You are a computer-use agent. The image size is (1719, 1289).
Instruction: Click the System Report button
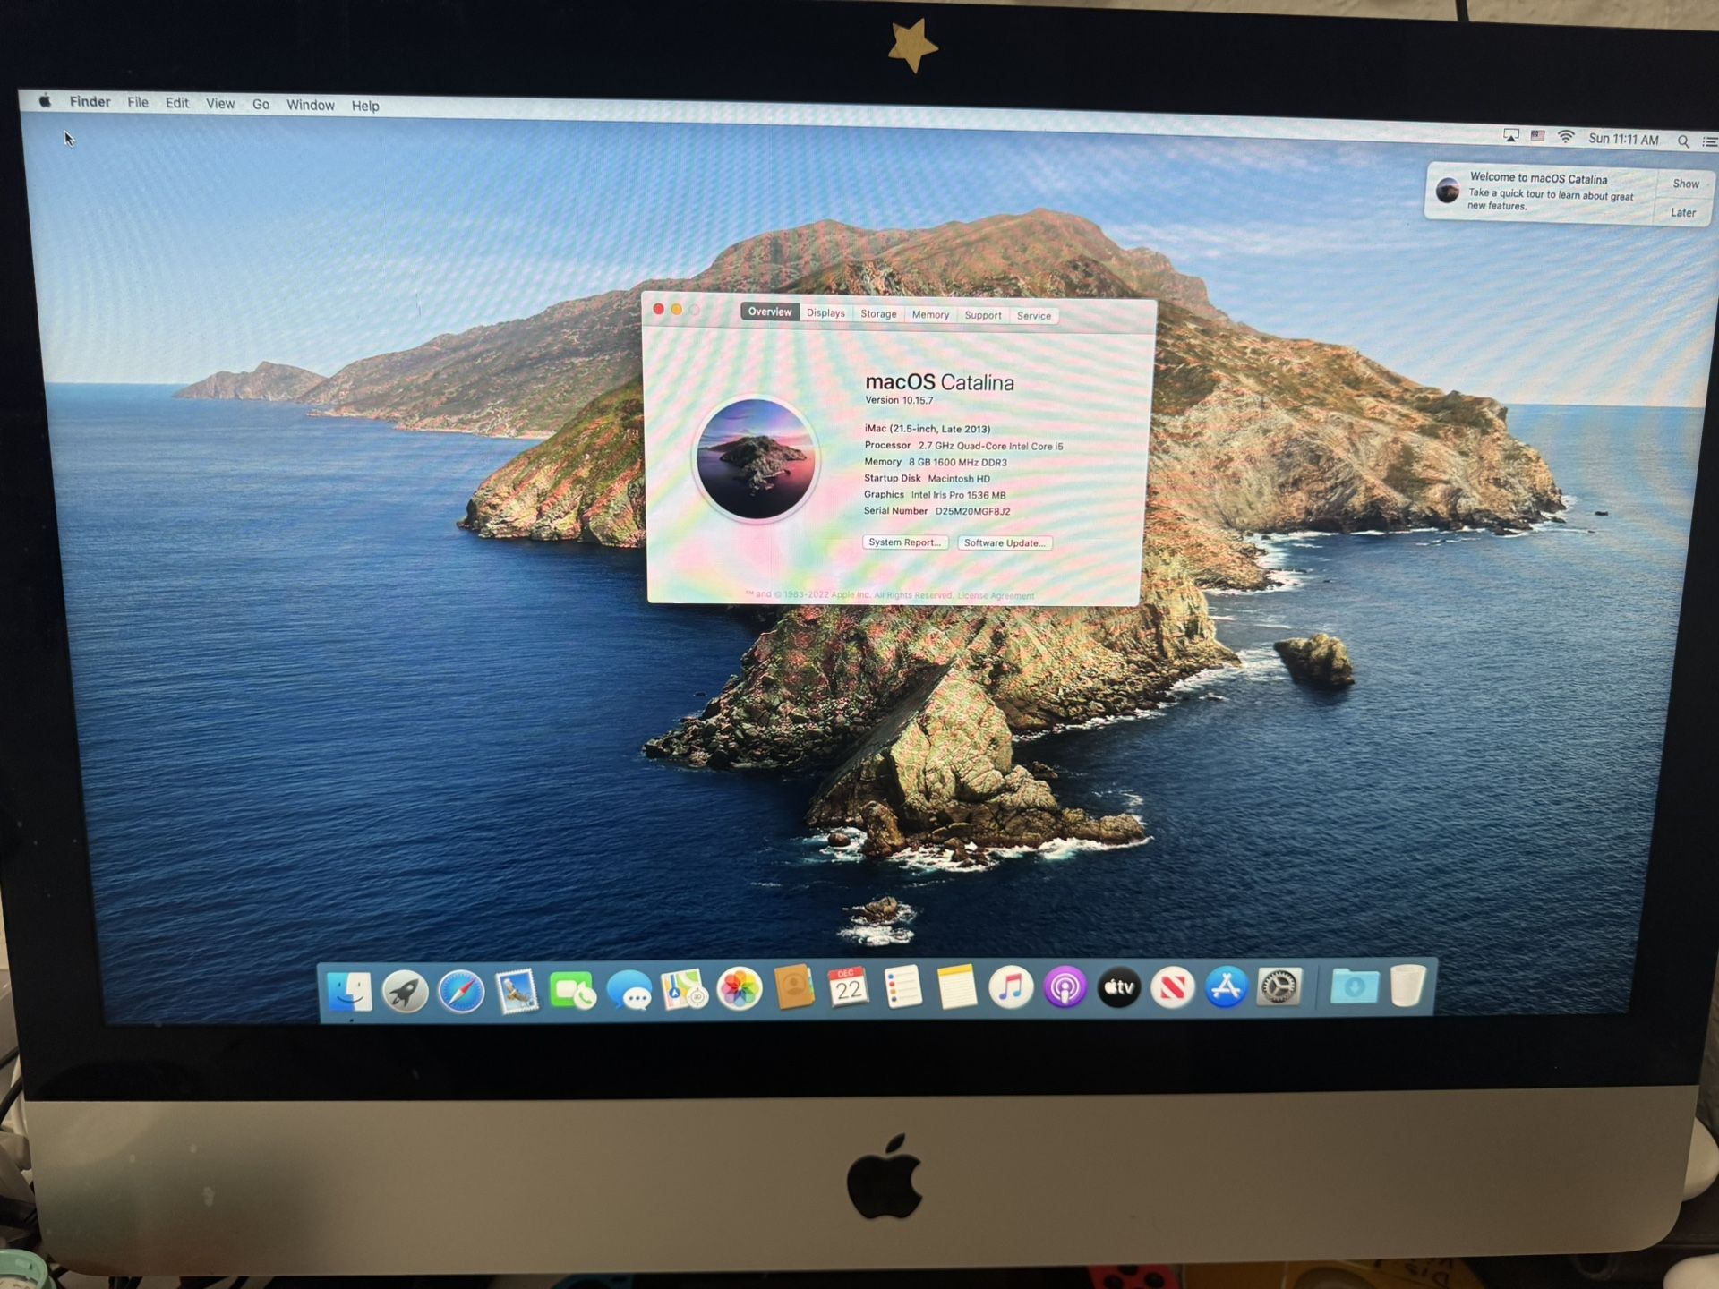pyautogui.click(x=904, y=542)
